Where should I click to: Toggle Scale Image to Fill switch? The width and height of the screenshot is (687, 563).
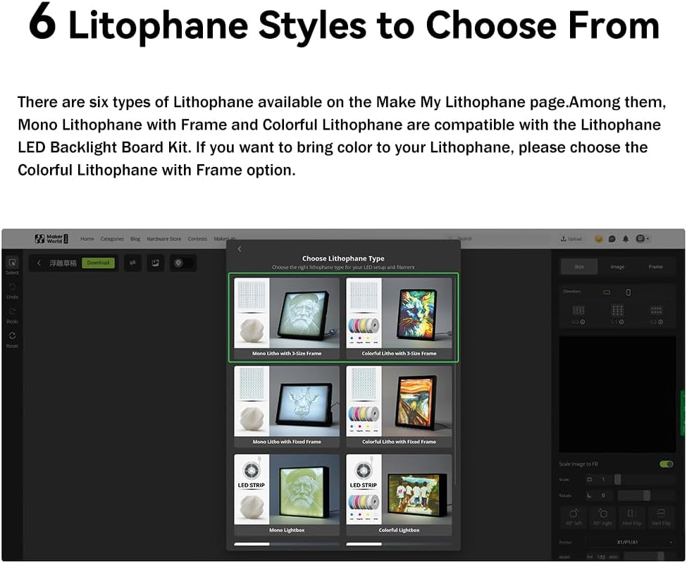point(666,464)
